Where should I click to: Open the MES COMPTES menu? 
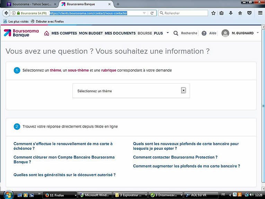[x=64, y=33]
